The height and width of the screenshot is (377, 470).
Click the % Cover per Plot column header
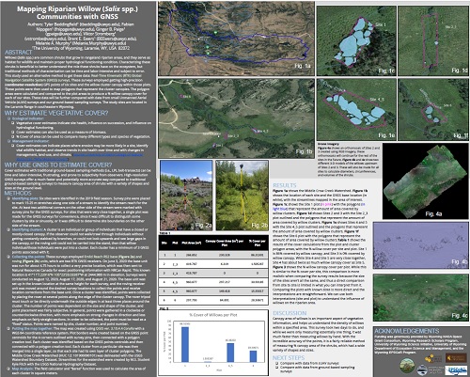pos(257,243)
